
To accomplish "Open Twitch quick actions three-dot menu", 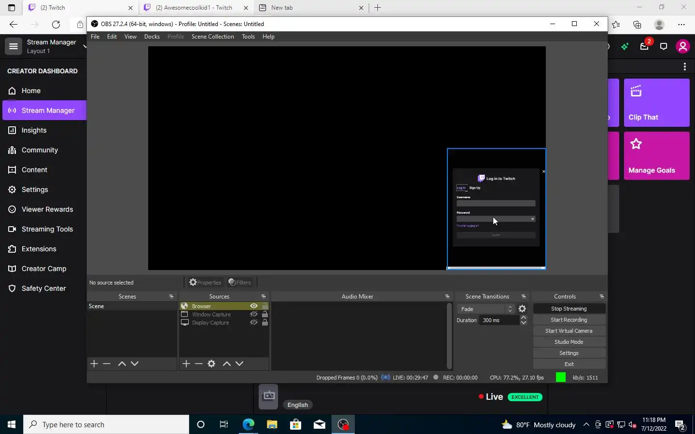I will pos(685,67).
